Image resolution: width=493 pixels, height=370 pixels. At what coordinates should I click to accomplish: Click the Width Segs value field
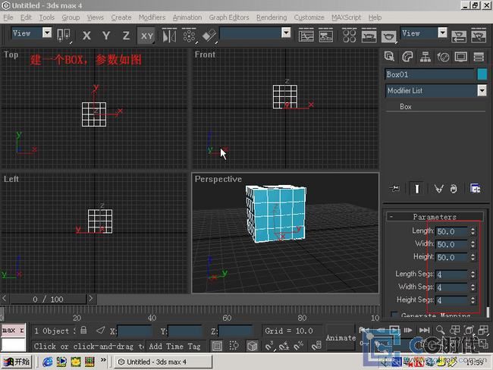coord(452,287)
